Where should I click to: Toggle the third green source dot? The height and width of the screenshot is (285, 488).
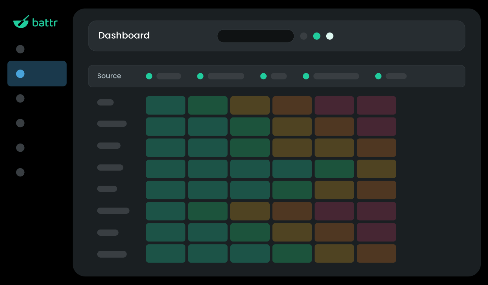click(x=263, y=76)
